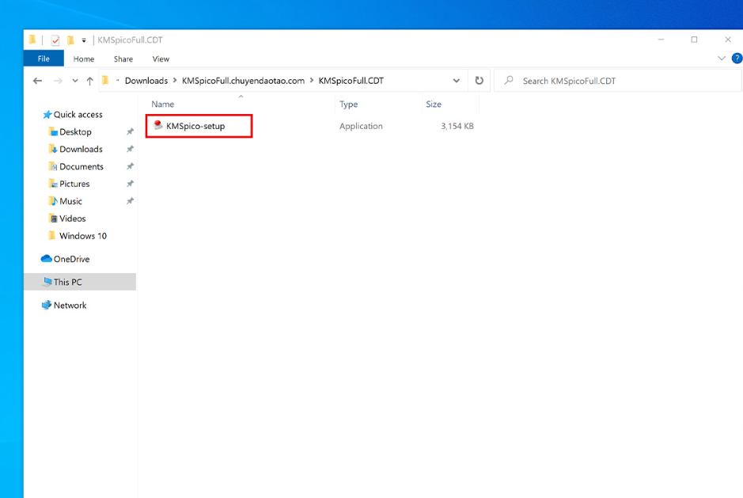Click the Up arrow to parent folder
743x498 pixels.
(x=89, y=81)
